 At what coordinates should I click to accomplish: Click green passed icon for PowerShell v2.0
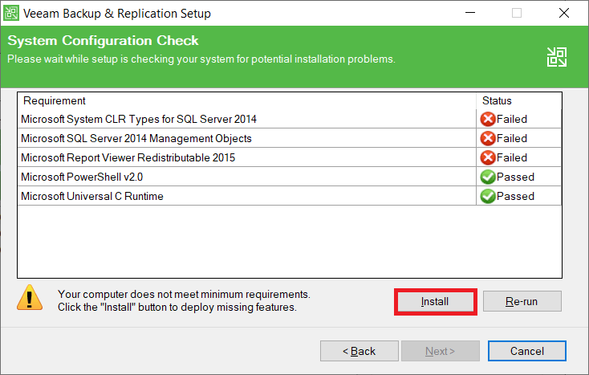point(487,177)
